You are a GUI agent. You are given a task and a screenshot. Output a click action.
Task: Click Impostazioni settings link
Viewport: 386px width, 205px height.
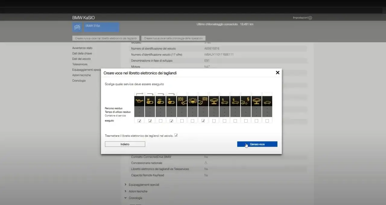click(x=300, y=18)
